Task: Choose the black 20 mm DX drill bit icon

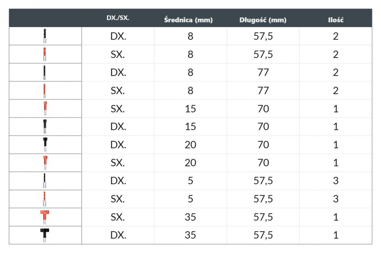Action: [x=44, y=145]
